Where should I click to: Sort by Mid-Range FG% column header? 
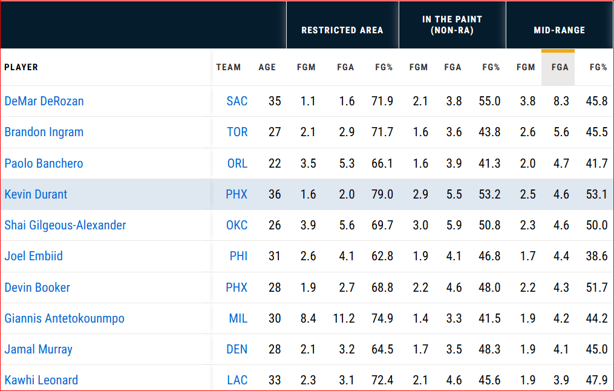tap(598, 67)
